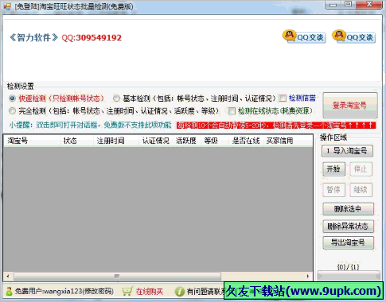Click the 认证情况 column header
The image size is (386, 302).
[156, 141]
